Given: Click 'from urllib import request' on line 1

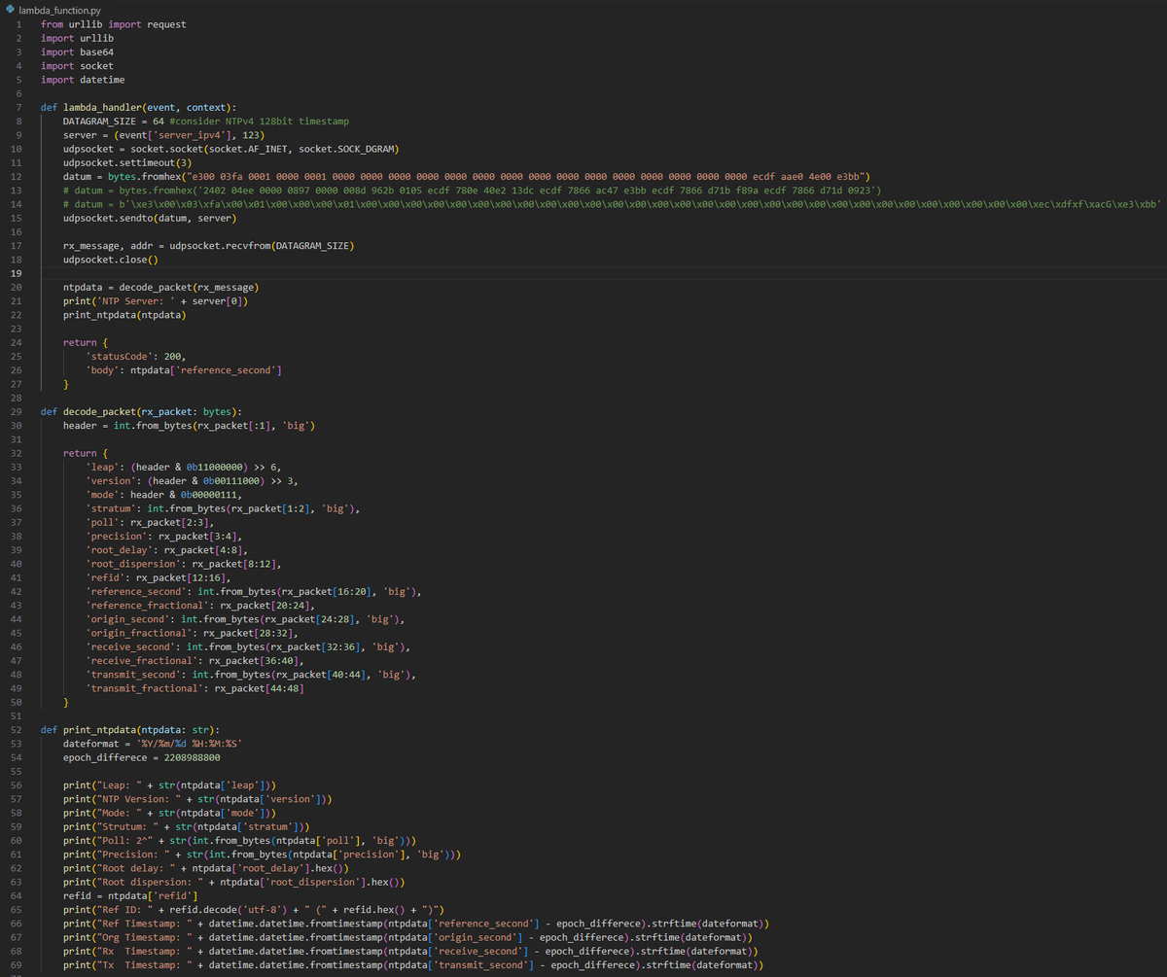Looking at the screenshot, I should tap(114, 24).
